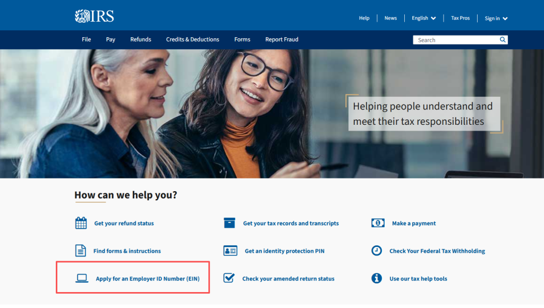Open the English language dropdown
The image size is (544, 308).
point(423,18)
